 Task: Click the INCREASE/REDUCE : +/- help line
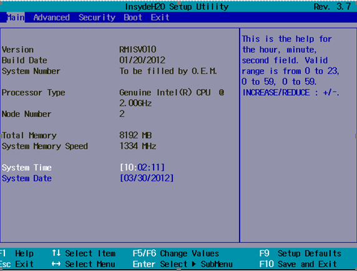(291, 93)
